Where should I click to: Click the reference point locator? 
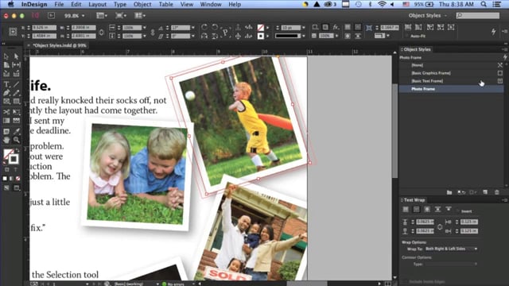pos(13,32)
